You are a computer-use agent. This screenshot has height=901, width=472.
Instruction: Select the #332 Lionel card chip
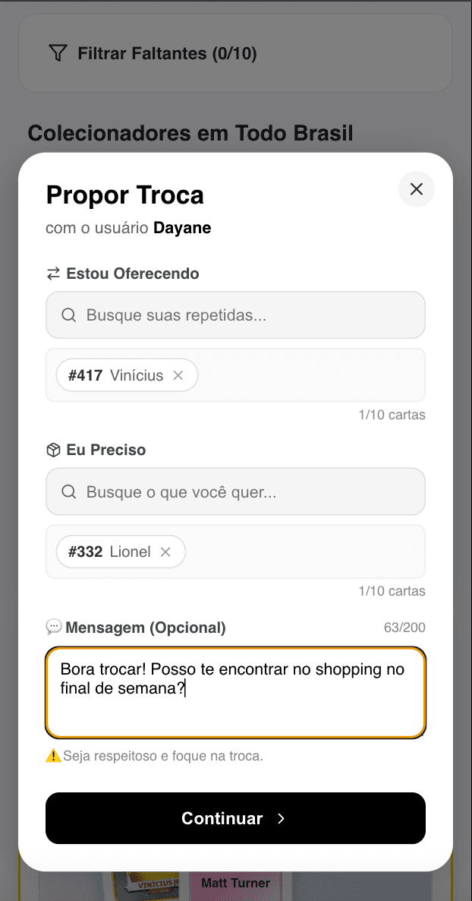[x=109, y=552]
